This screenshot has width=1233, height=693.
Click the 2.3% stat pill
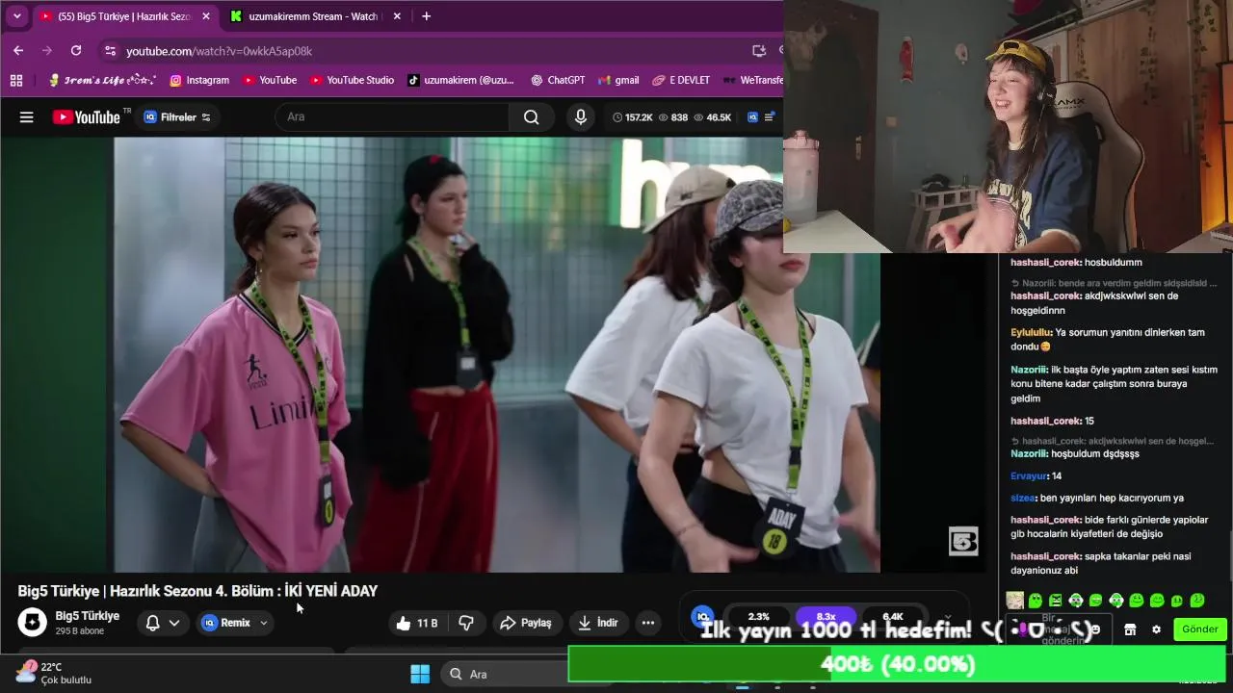click(x=758, y=616)
